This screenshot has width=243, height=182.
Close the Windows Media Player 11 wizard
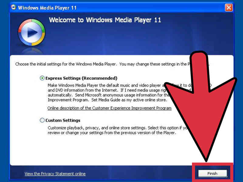[229, 8]
